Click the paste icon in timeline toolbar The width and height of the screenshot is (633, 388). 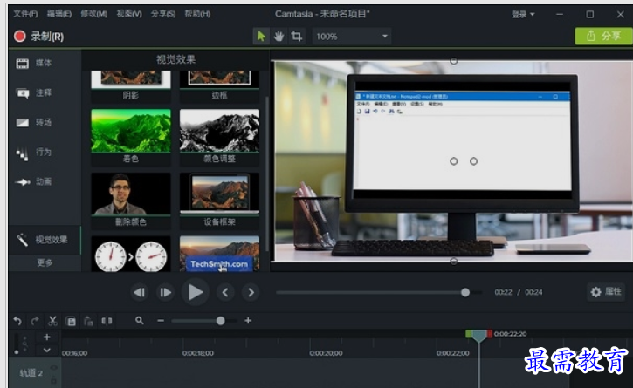pyautogui.click(x=88, y=321)
